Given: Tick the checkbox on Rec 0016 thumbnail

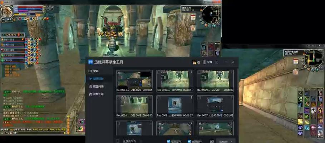Looking at the screenshot, I should tap(118, 98).
